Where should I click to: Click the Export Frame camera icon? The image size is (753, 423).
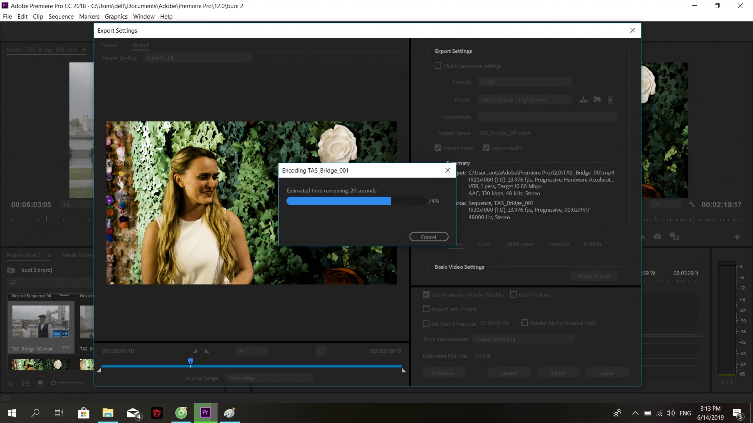coord(657,236)
